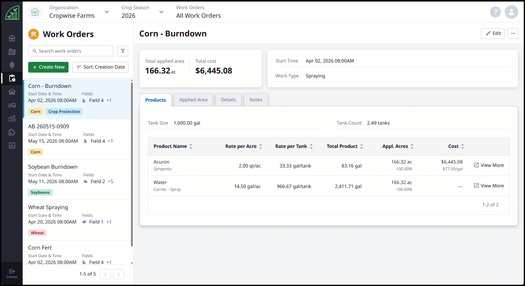The width and height of the screenshot is (525, 286).
Task: Click the Acuron product name
Action: pyautogui.click(x=162, y=162)
